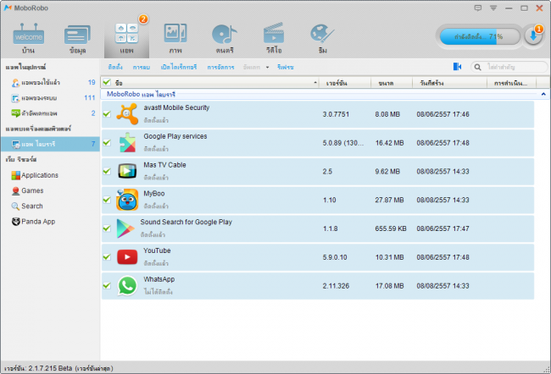Collapse the MoboRobo app library group

click(x=543, y=94)
